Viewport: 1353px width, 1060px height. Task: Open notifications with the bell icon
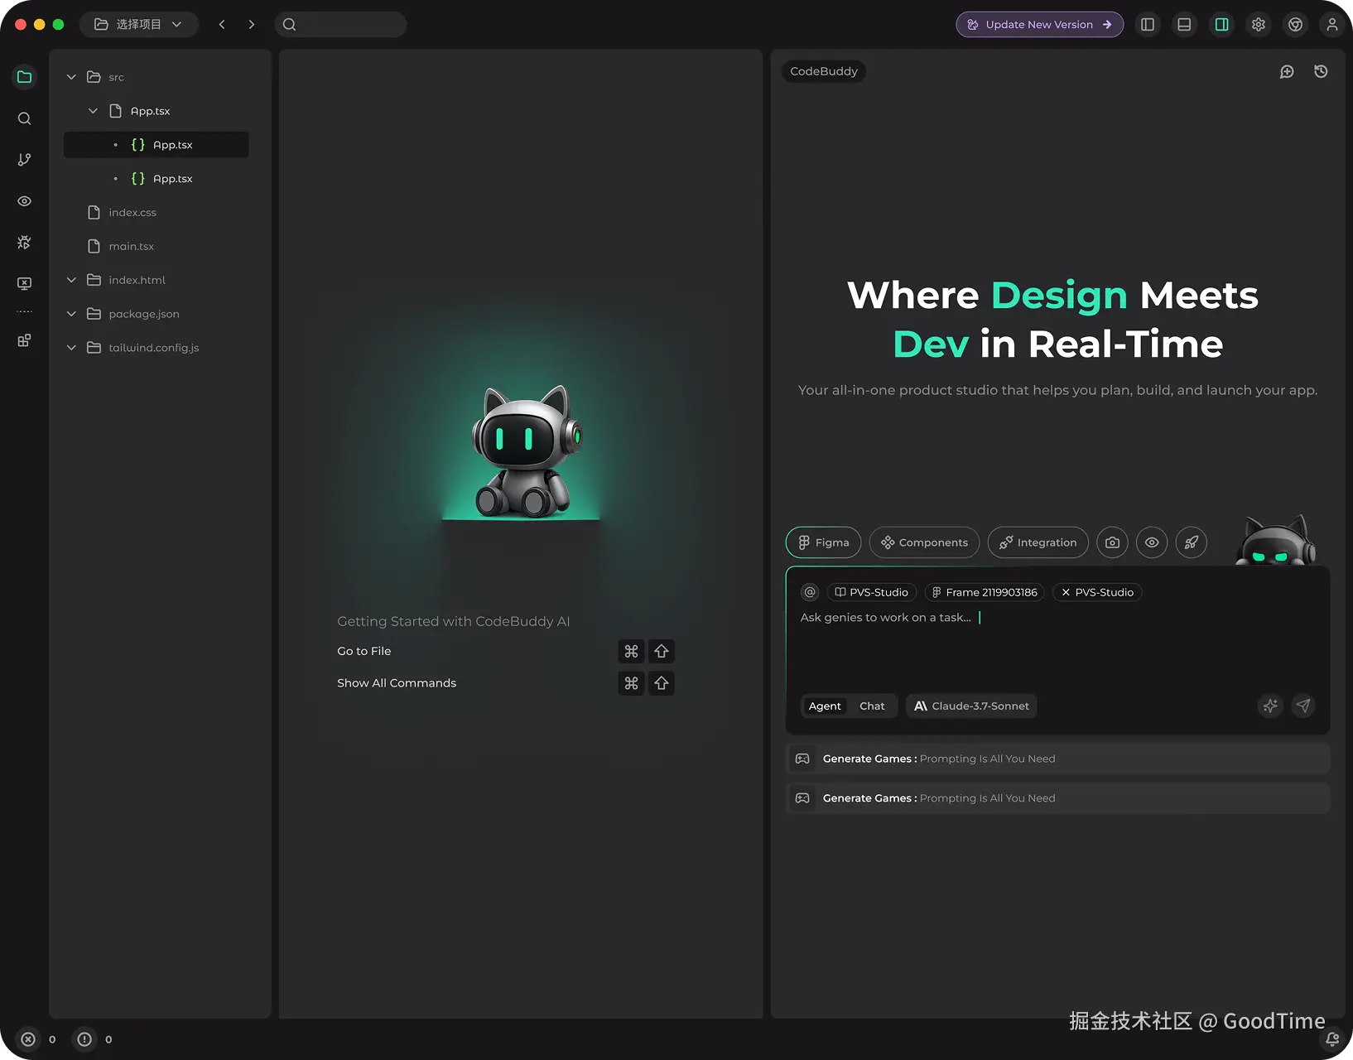click(1332, 1039)
